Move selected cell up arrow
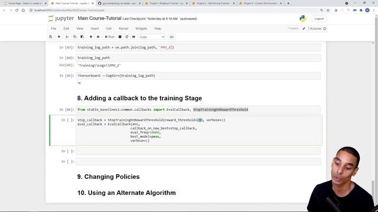 pyautogui.click(x=91, y=37)
